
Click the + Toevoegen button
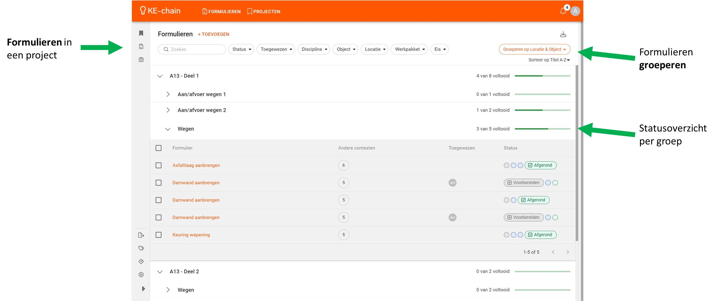(213, 34)
